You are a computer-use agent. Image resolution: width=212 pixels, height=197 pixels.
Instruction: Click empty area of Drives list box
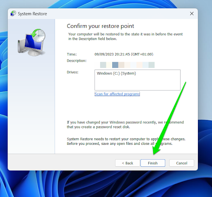pos(137,84)
